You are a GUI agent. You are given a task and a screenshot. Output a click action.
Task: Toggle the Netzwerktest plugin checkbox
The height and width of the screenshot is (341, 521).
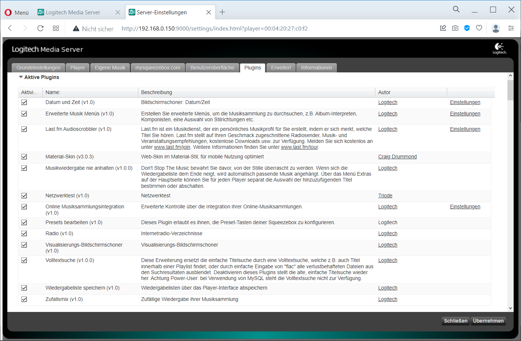[x=24, y=196]
